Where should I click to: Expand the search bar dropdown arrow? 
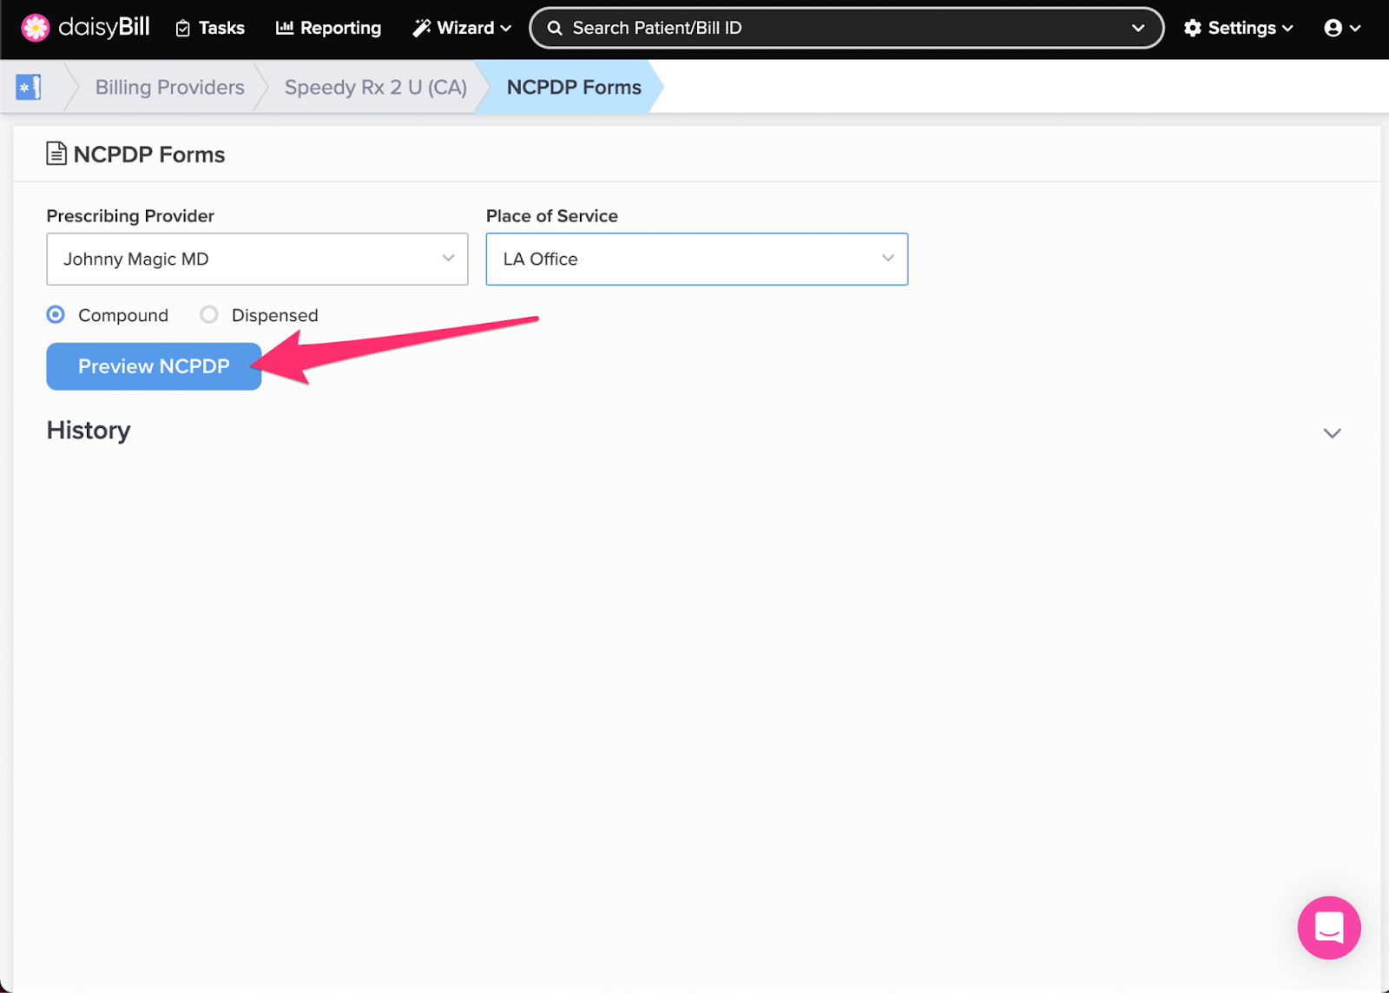coord(1137,28)
